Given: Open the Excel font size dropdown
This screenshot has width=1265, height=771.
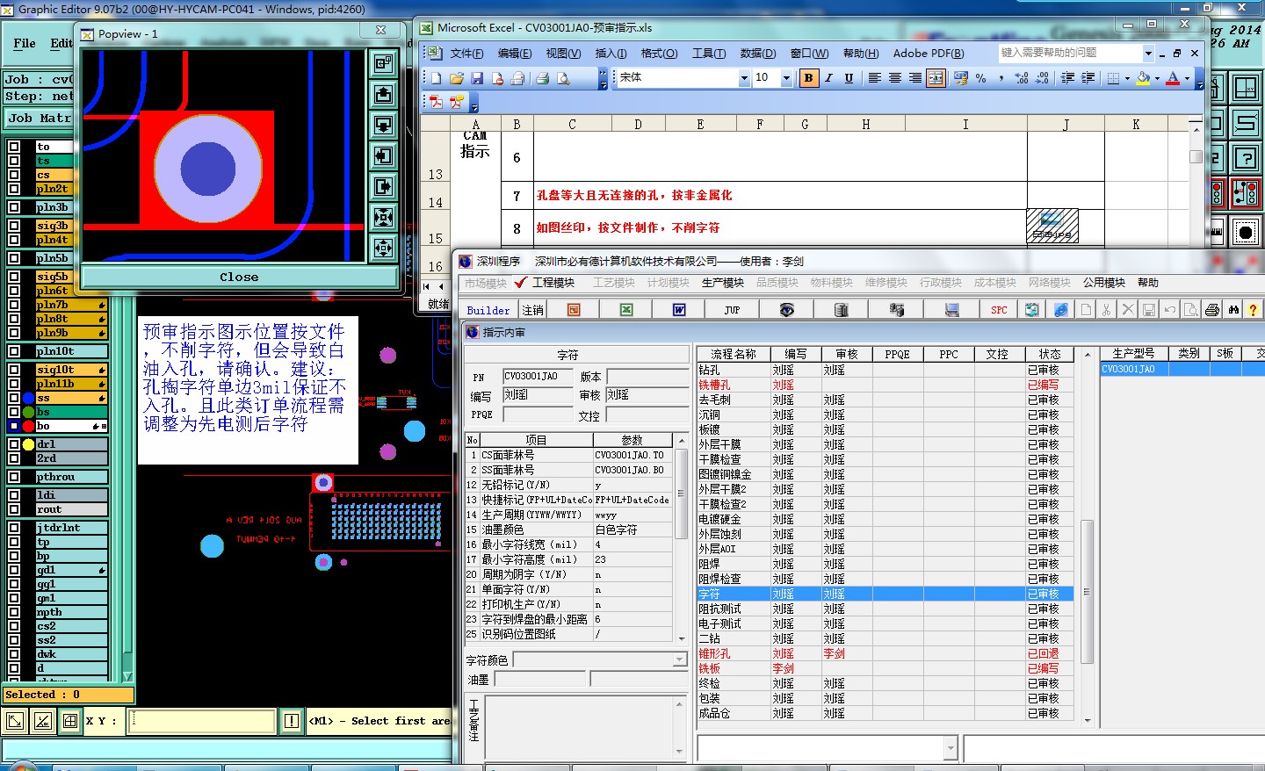Looking at the screenshot, I should coord(786,78).
